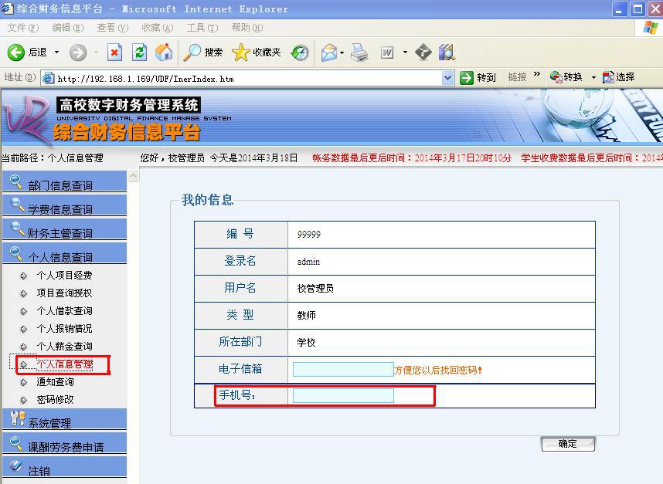Viewport: 663px width, 484px height.
Task: Refresh the page with the toolbar icon
Action: click(139, 52)
